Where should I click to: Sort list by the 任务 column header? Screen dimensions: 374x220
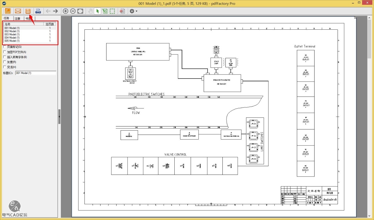click(24, 24)
